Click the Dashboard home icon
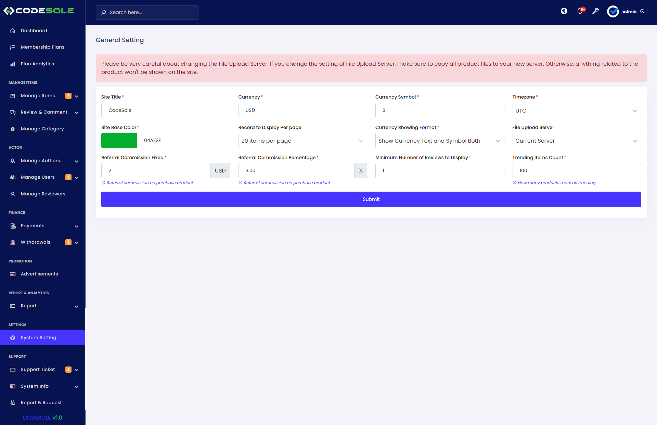Screen dimensions: 657x425 [13, 31]
